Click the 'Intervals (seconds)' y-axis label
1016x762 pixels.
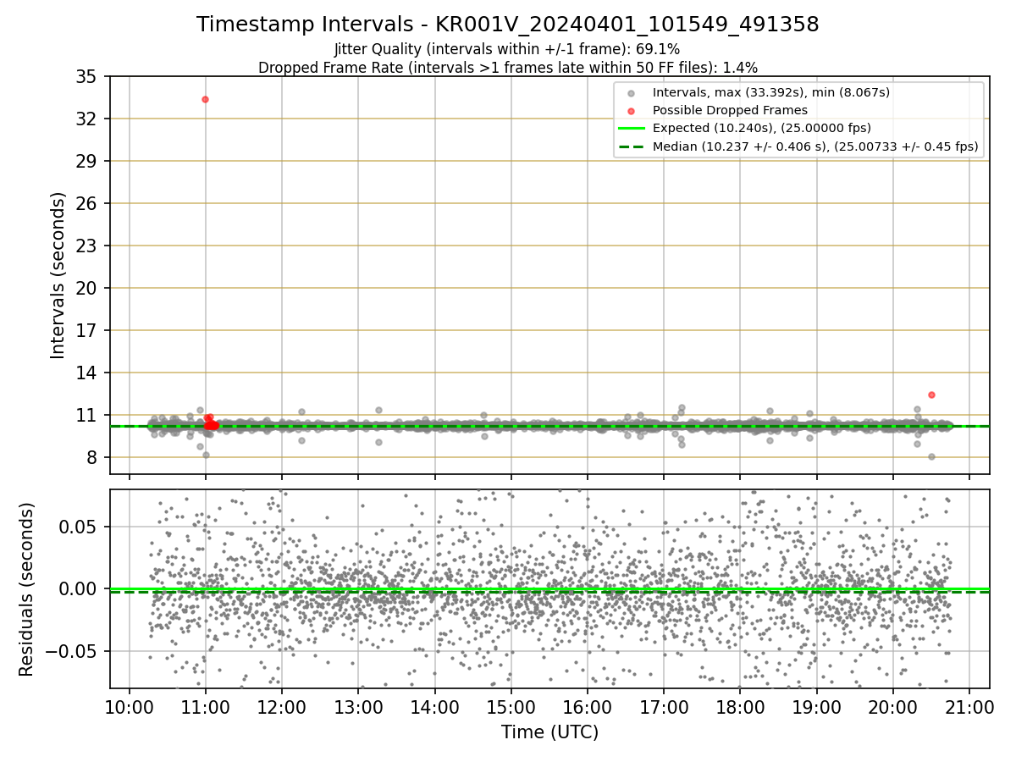point(58,275)
